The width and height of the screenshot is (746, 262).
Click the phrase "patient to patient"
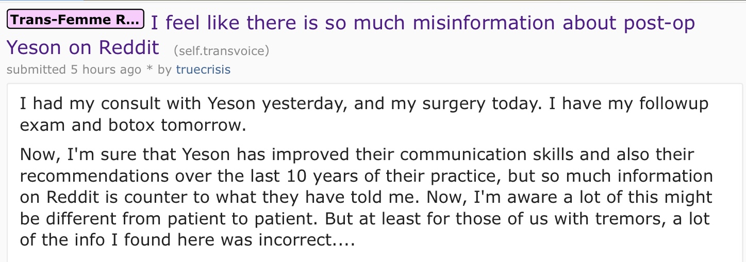pos(230,219)
